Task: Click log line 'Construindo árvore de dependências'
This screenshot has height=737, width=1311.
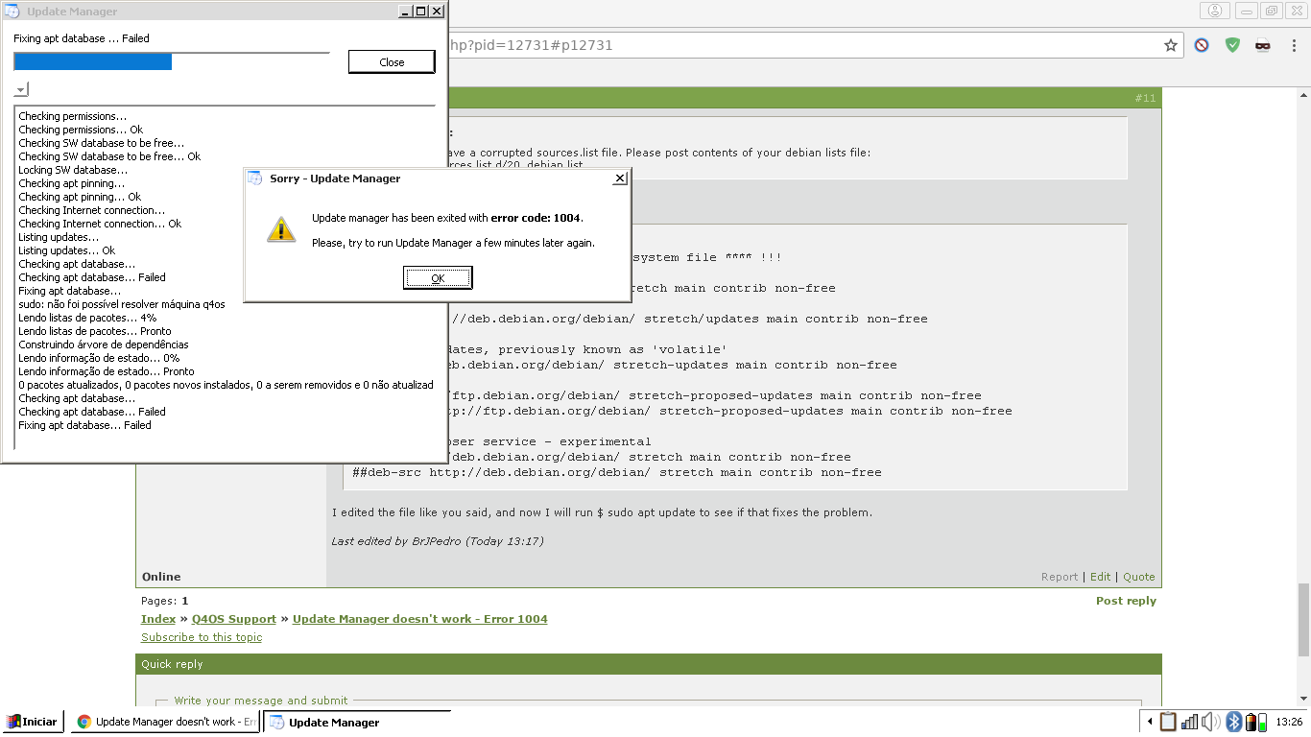Action: (104, 345)
